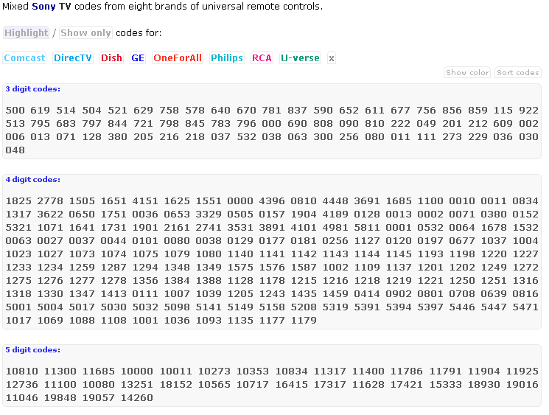This screenshot has width=549, height=415.
Task: Select 4-digit code 0000
Action: (x=240, y=201)
